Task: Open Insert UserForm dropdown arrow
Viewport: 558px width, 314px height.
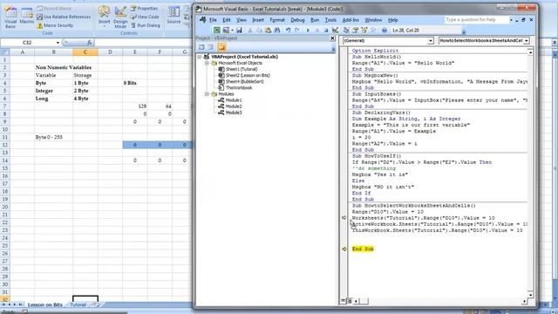Action: point(232,31)
